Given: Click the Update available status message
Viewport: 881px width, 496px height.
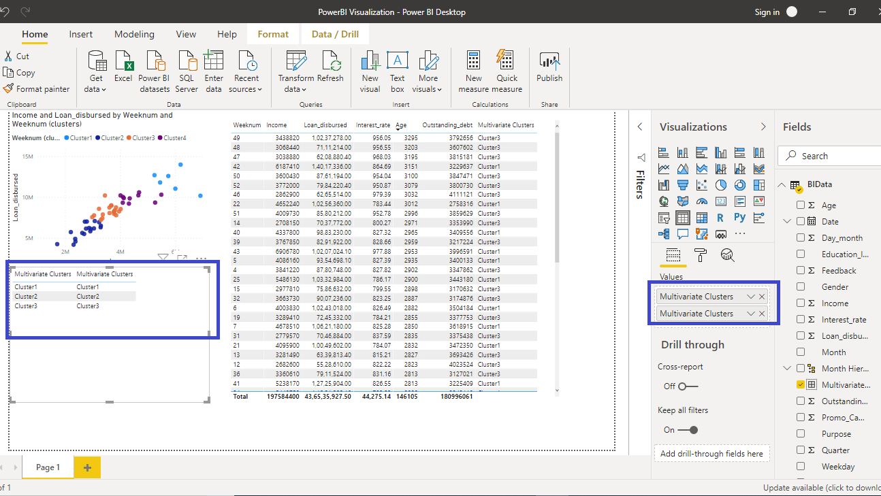Looking at the screenshot, I should point(822,487).
